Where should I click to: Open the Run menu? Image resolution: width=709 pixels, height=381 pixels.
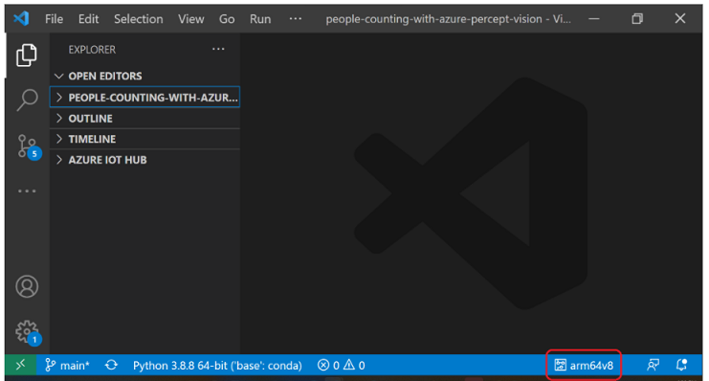(260, 19)
